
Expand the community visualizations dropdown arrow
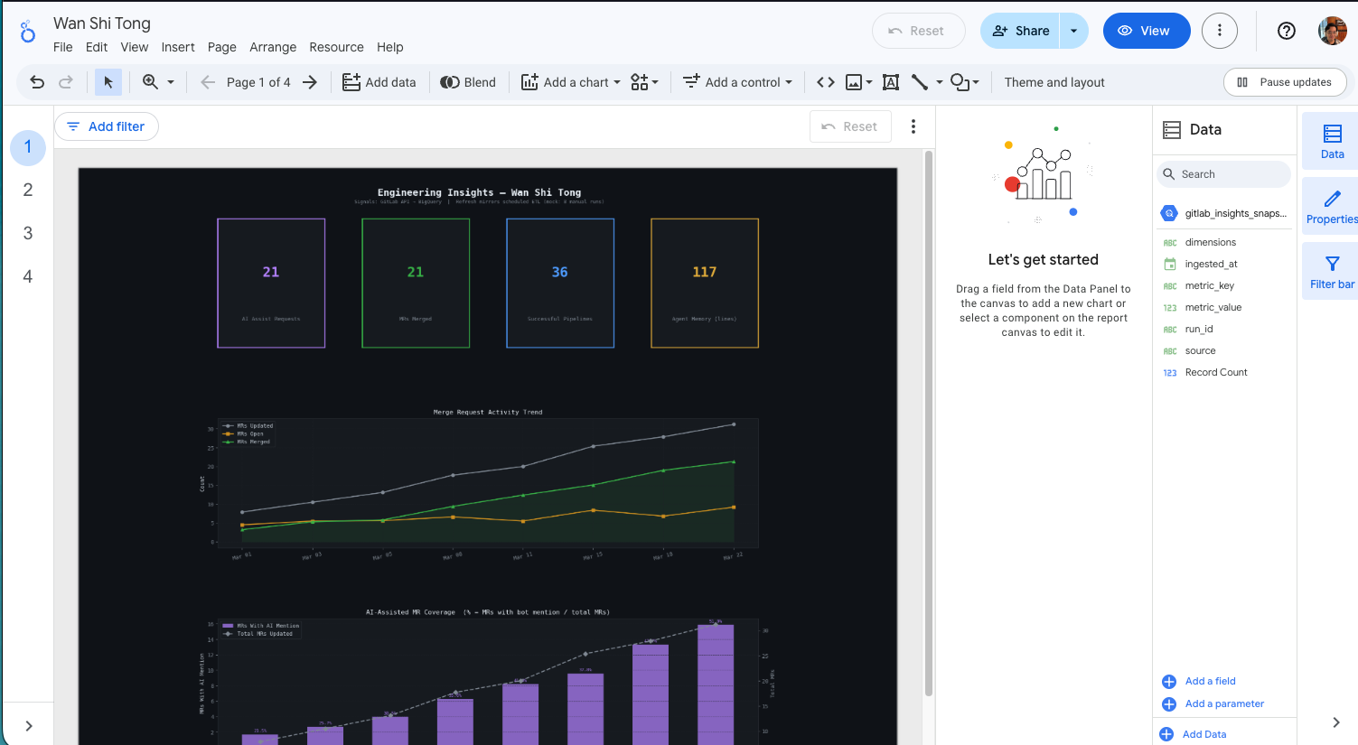(655, 82)
